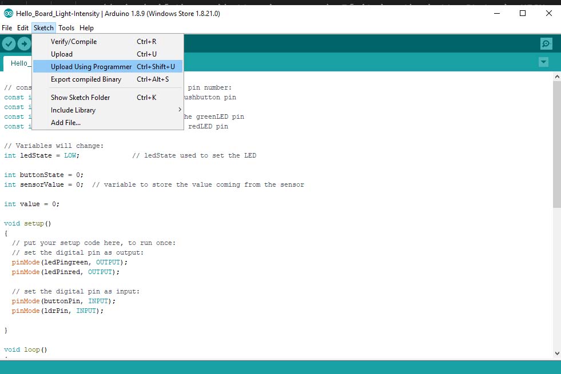Open the Serial Monitor magnifier icon
The width and height of the screenshot is (561, 374).
[x=546, y=44]
